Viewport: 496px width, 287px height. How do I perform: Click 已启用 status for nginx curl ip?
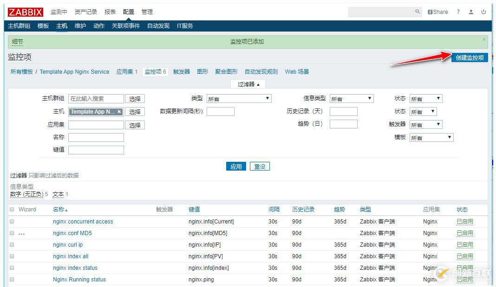[465, 245]
